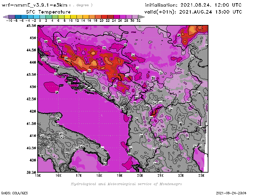
Task: Click the model title wrf-nmmE_v3.9.1-e3km
Action: 34,5
